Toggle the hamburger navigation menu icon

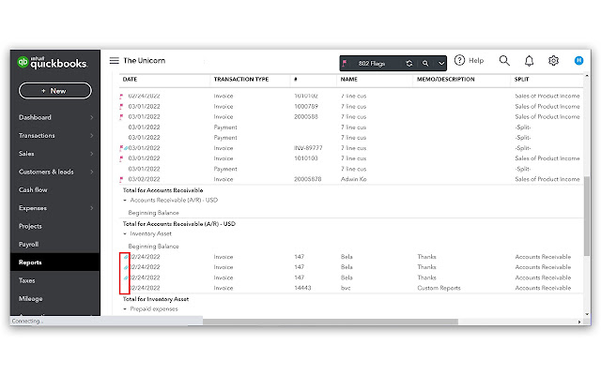115,60
